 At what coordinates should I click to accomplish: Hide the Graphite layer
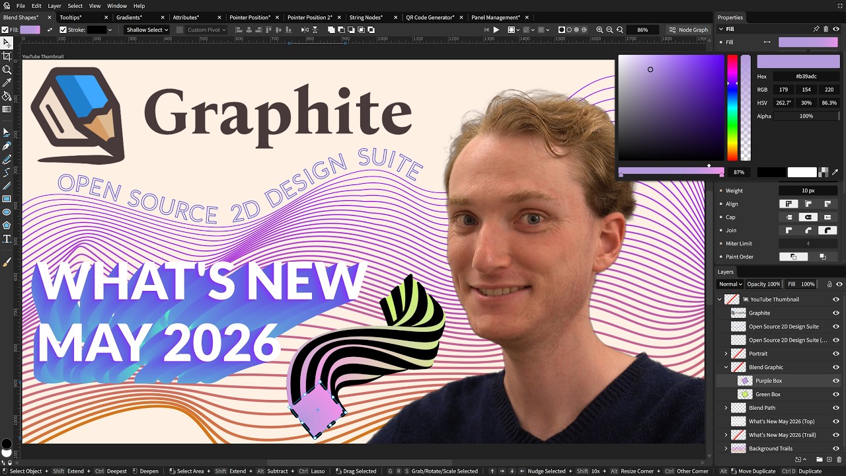[836, 313]
